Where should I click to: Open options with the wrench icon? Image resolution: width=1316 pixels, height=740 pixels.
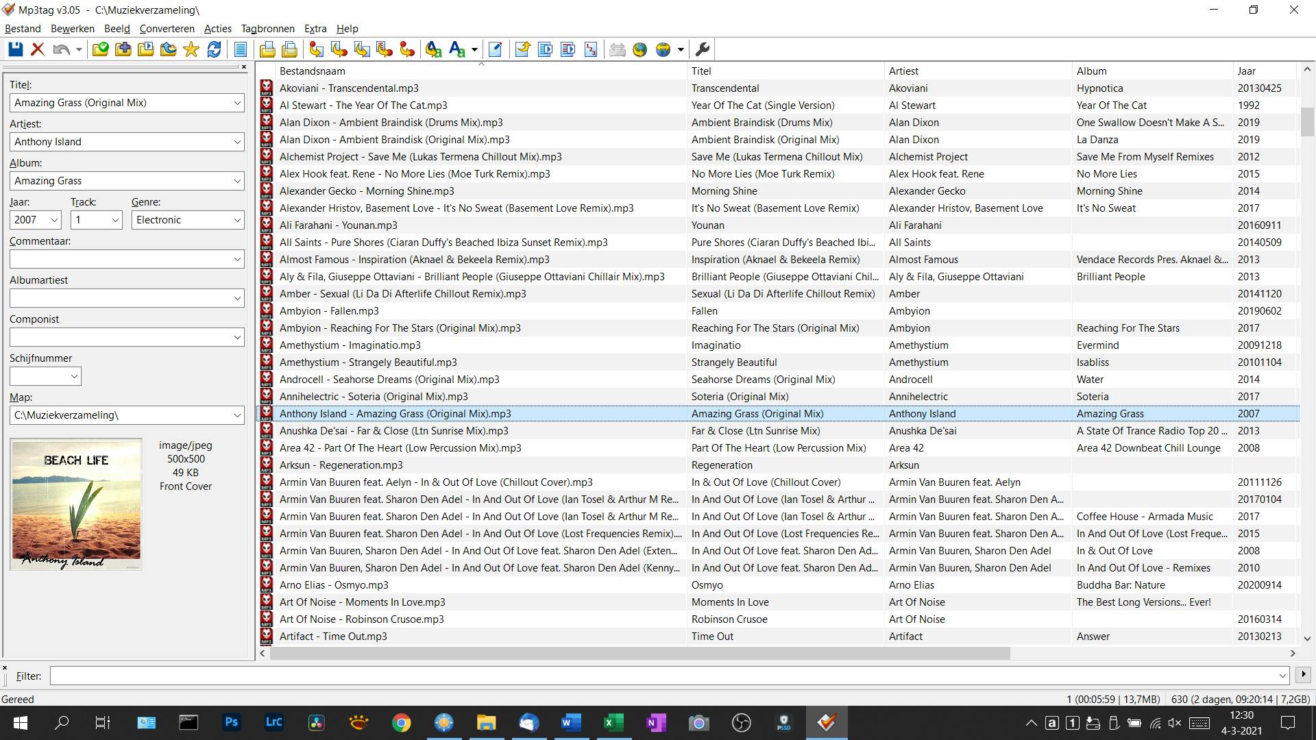(703, 49)
